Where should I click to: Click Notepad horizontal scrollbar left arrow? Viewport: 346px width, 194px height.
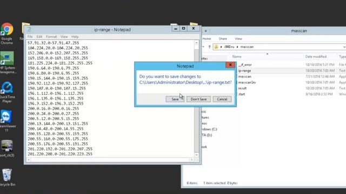[29, 160]
